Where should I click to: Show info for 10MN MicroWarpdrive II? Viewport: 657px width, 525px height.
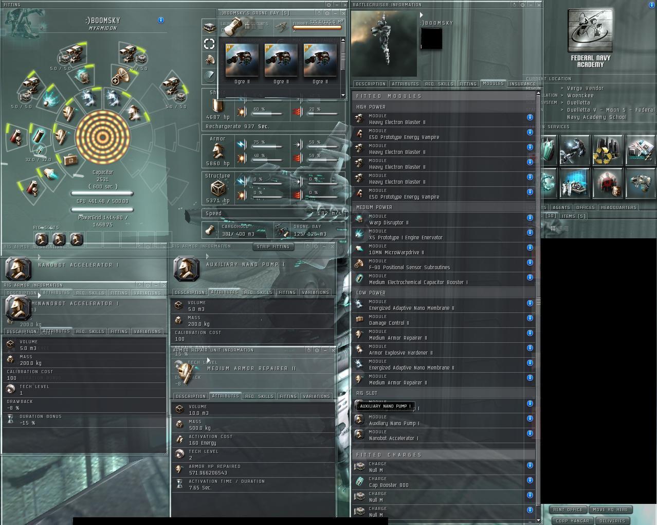tap(530, 248)
